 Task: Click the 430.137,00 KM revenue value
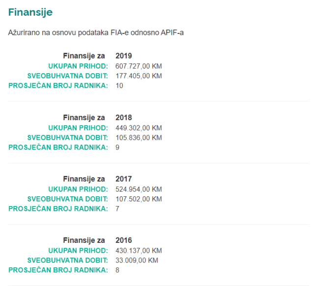pyautogui.click(x=138, y=250)
